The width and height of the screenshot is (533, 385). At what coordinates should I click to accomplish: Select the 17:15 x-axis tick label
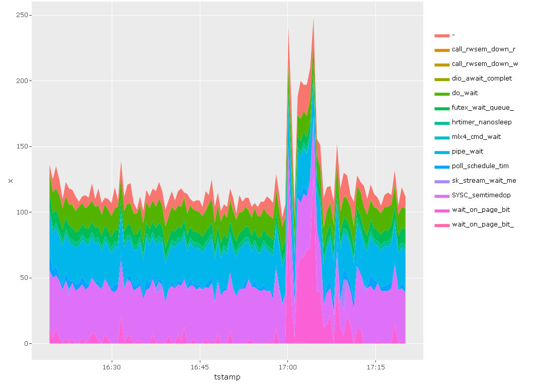point(375,367)
